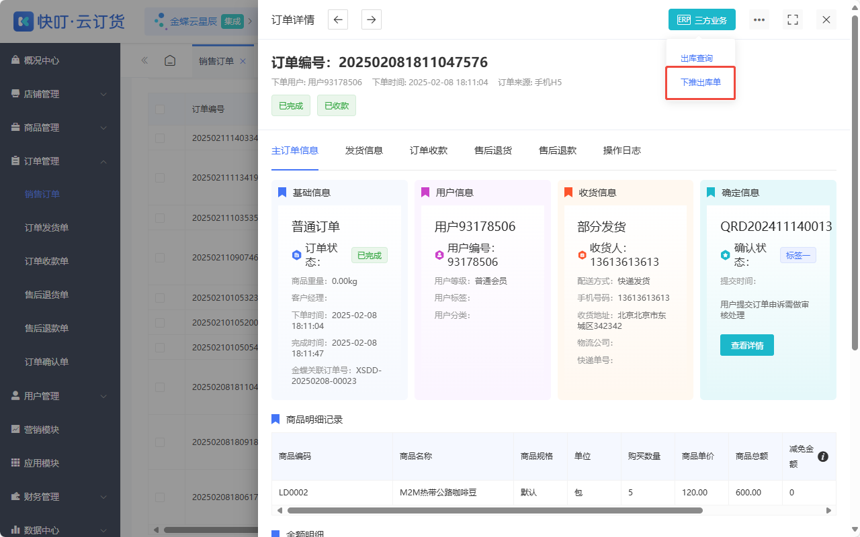Click product code LD0002 cell
This screenshot has width=860, height=537.
332,492
